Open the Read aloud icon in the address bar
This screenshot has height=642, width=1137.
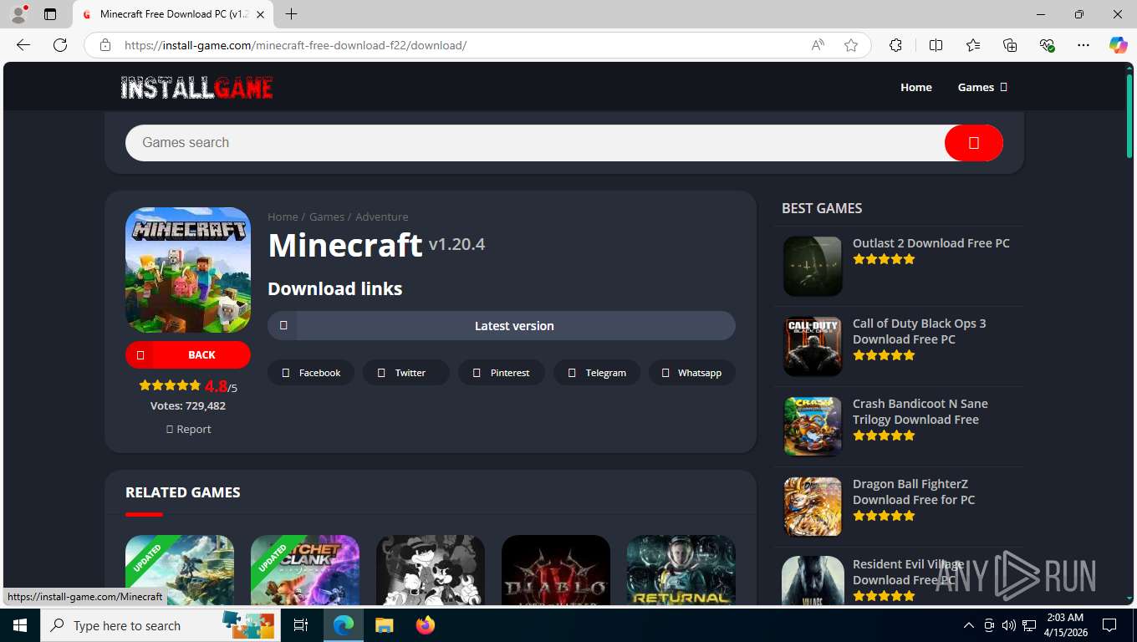pyautogui.click(x=818, y=45)
